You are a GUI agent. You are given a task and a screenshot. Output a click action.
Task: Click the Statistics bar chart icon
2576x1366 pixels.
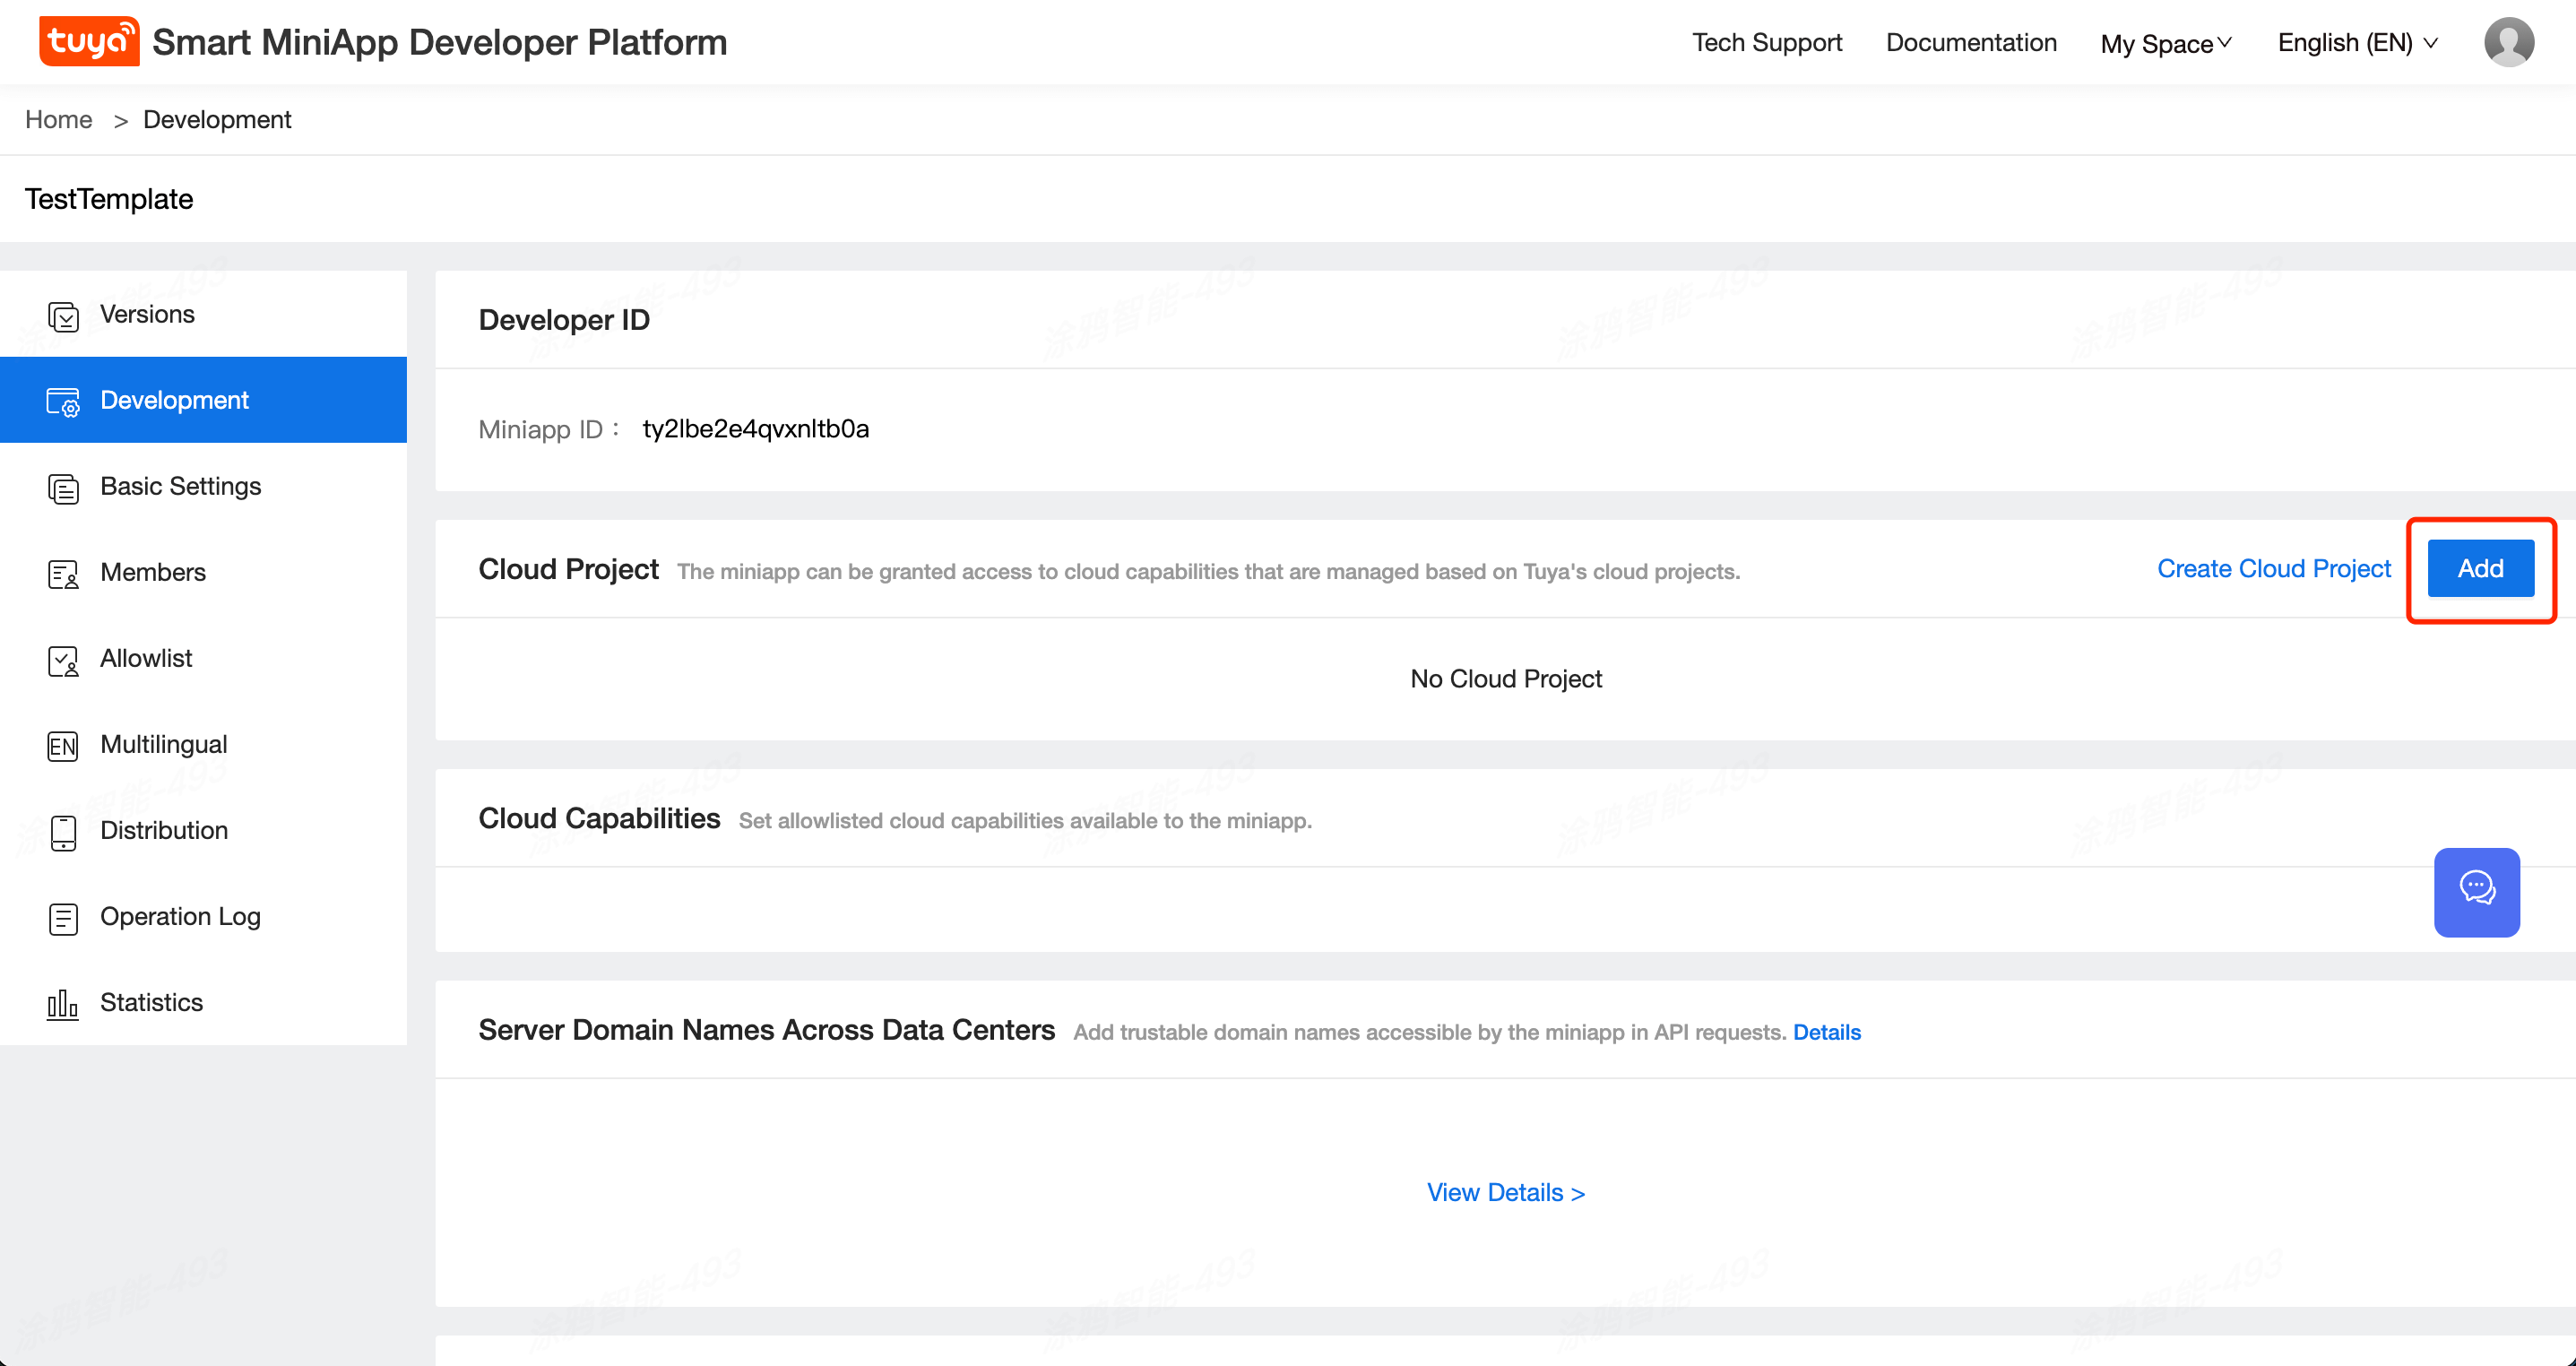(x=63, y=1004)
